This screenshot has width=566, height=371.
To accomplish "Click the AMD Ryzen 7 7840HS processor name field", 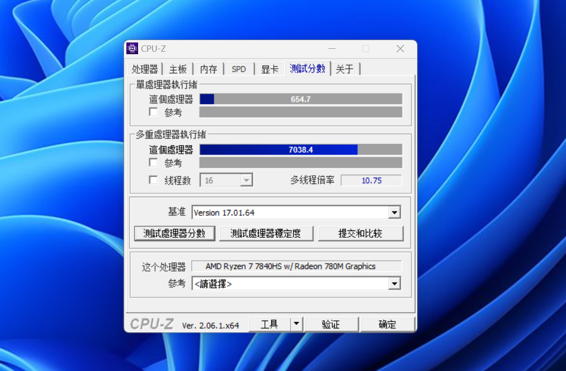I will coord(296,266).
